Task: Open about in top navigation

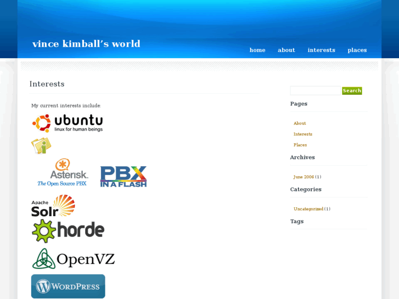Action: point(286,50)
